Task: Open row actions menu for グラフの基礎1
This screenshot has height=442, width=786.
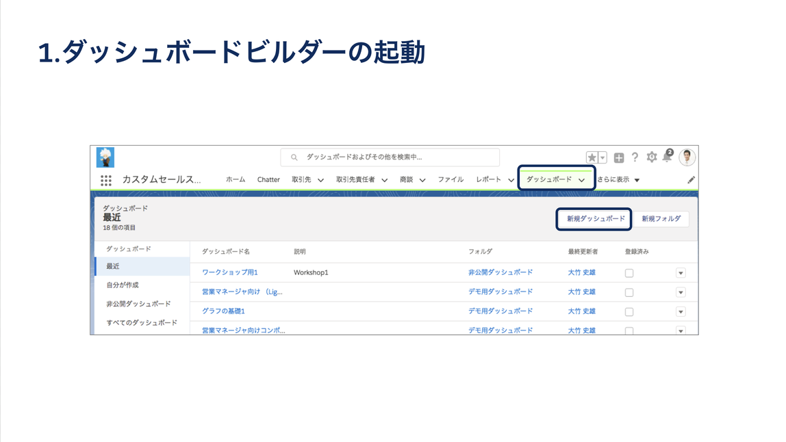Action: (x=681, y=312)
